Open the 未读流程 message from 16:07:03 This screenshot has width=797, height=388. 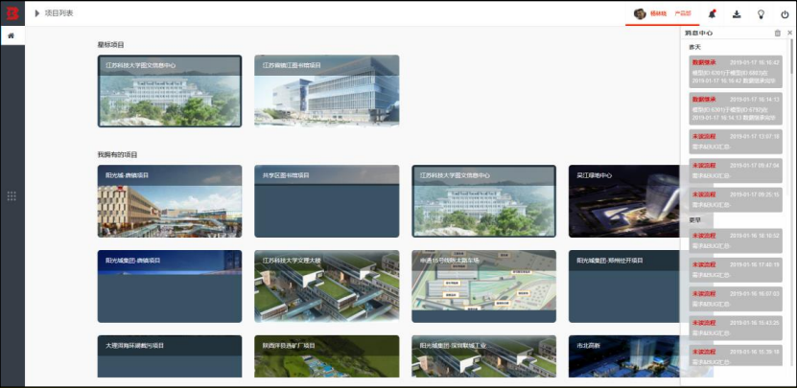pos(736,299)
